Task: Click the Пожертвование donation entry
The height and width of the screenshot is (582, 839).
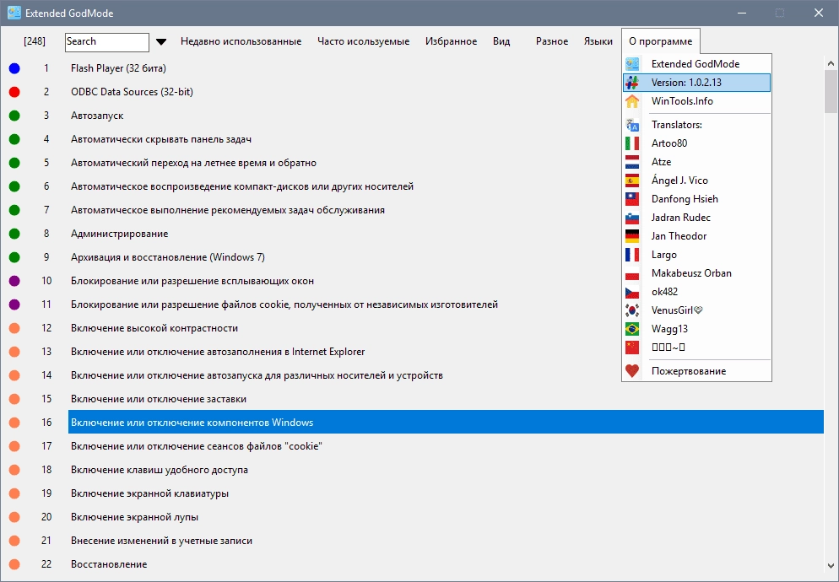Action: [x=696, y=371]
